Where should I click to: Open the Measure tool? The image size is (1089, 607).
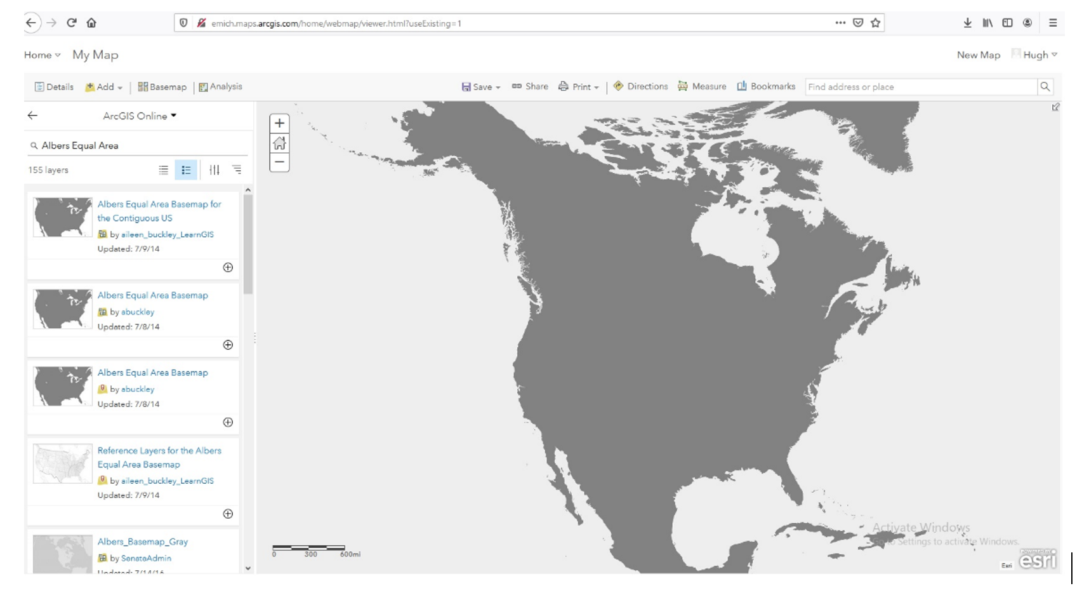click(702, 86)
